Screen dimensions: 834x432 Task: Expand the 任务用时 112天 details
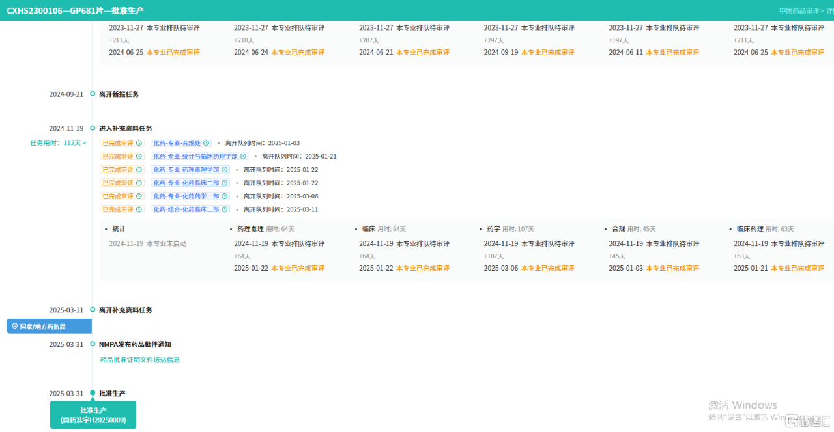click(58, 143)
